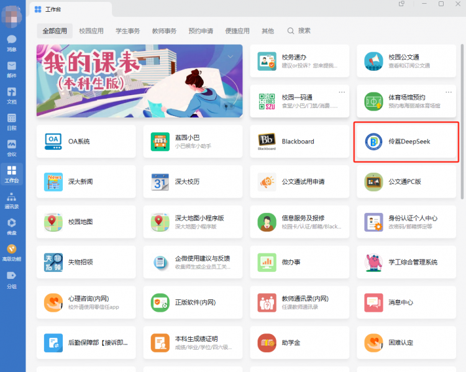
Task: Switch to 教师事务 tab
Action: tap(165, 31)
